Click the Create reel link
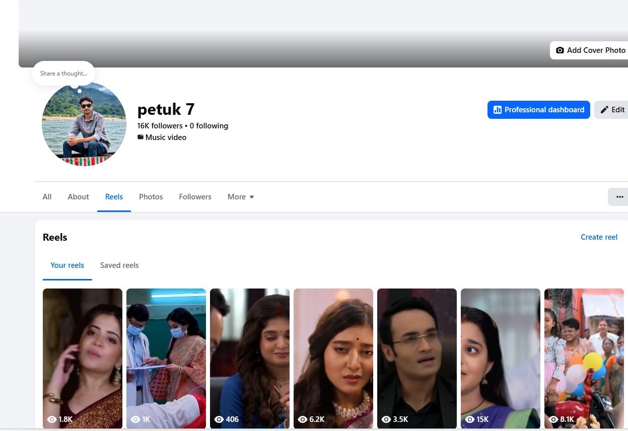 [599, 237]
